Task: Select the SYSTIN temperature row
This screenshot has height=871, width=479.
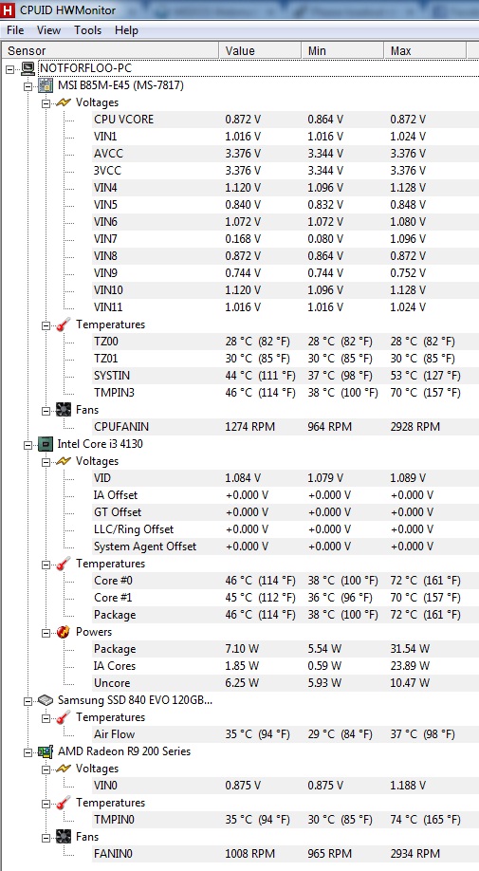Action: click(x=286, y=376)
